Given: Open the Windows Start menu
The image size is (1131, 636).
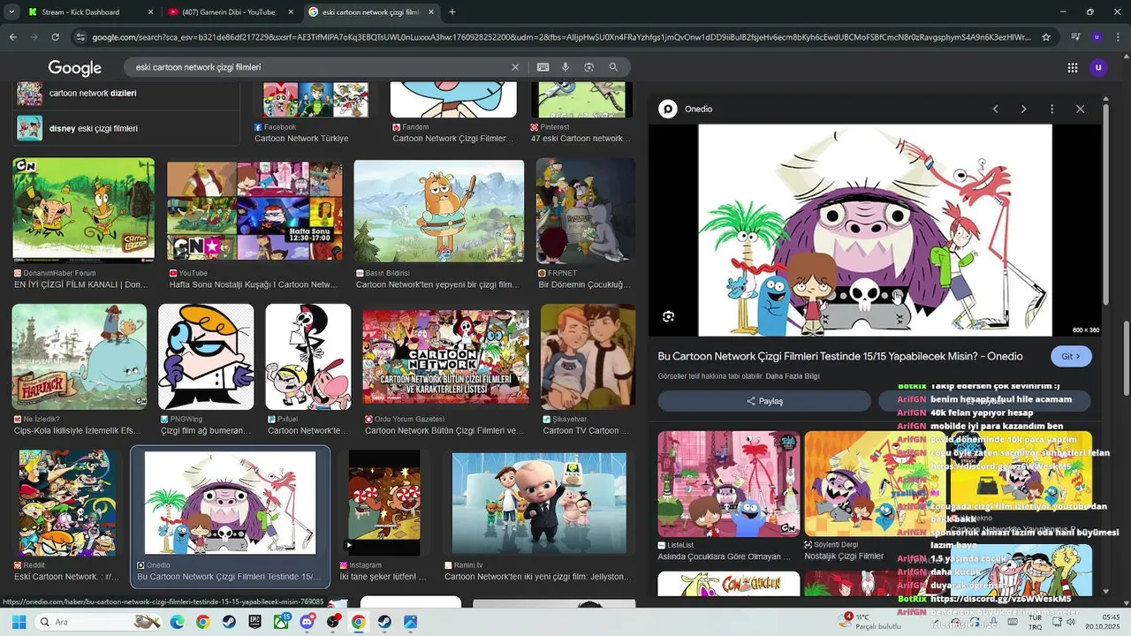Looking at the screenshot, I should click(19, 622).
